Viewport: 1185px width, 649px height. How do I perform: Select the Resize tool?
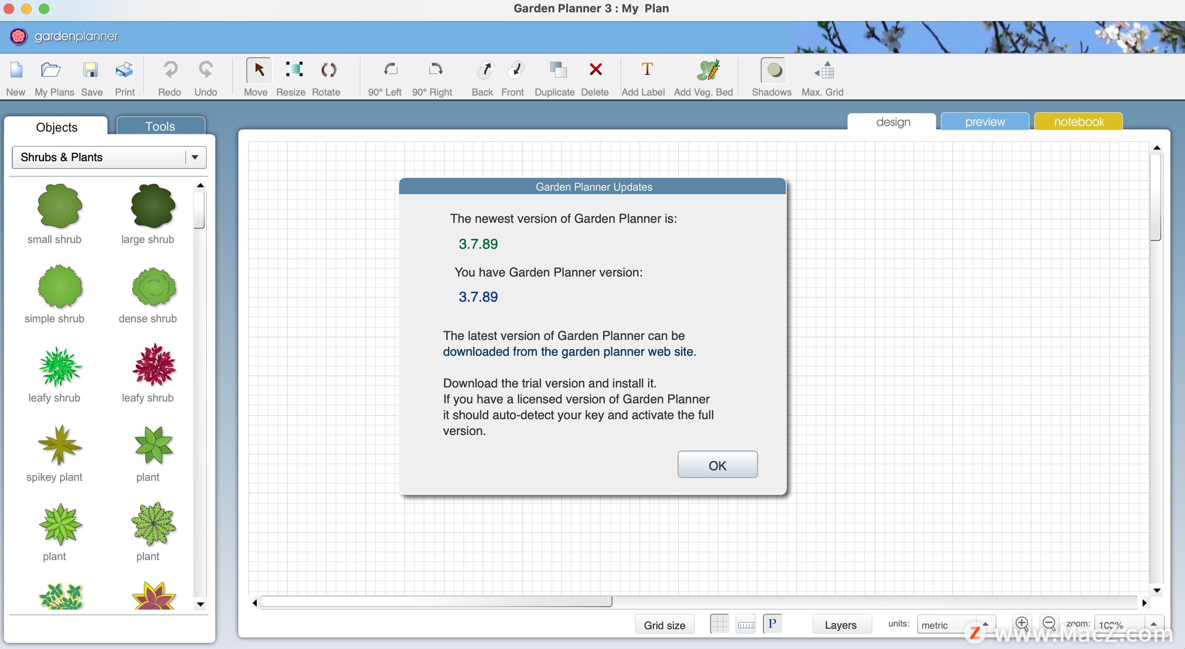[294, 70]
